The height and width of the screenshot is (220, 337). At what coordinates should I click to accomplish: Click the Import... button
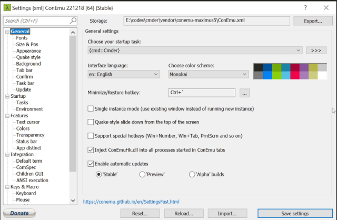click(x=227, y=214)
